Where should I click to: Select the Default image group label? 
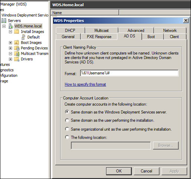[33, 37]
